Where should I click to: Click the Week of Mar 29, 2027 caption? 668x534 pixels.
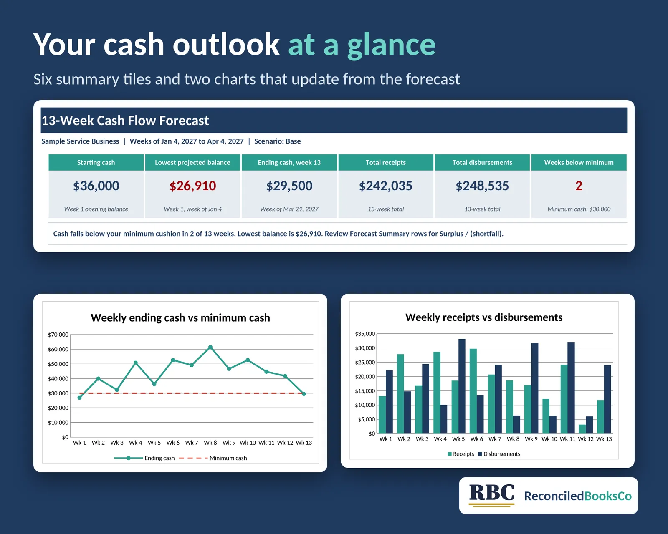[289, 209]
